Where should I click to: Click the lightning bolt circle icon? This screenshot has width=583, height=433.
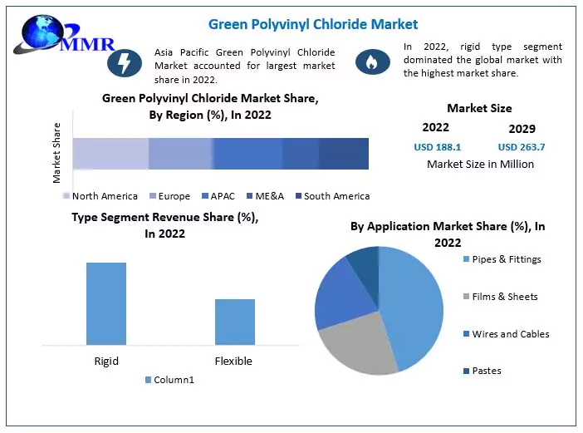[x=125, y=62]
